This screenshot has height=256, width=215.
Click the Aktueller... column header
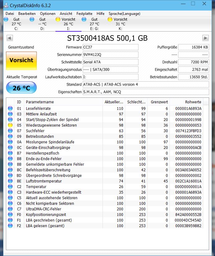click(114, 102)
